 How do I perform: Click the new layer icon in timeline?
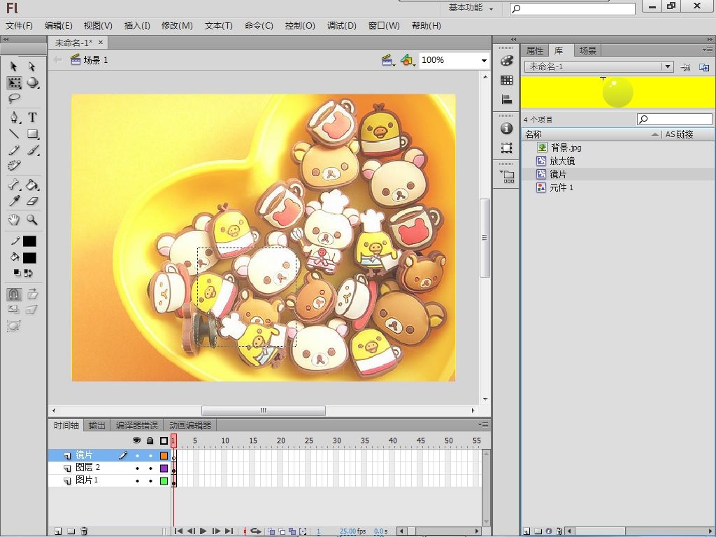click(58, 531)
